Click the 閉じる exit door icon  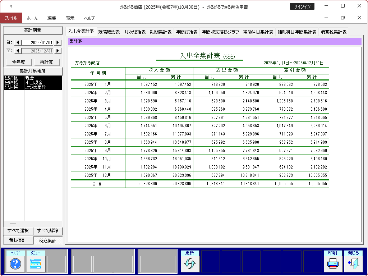click(353, 264)
